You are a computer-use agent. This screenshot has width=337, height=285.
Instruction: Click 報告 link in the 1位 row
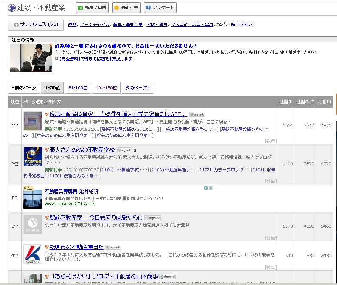pyautogui.click(x=270, y=140)
